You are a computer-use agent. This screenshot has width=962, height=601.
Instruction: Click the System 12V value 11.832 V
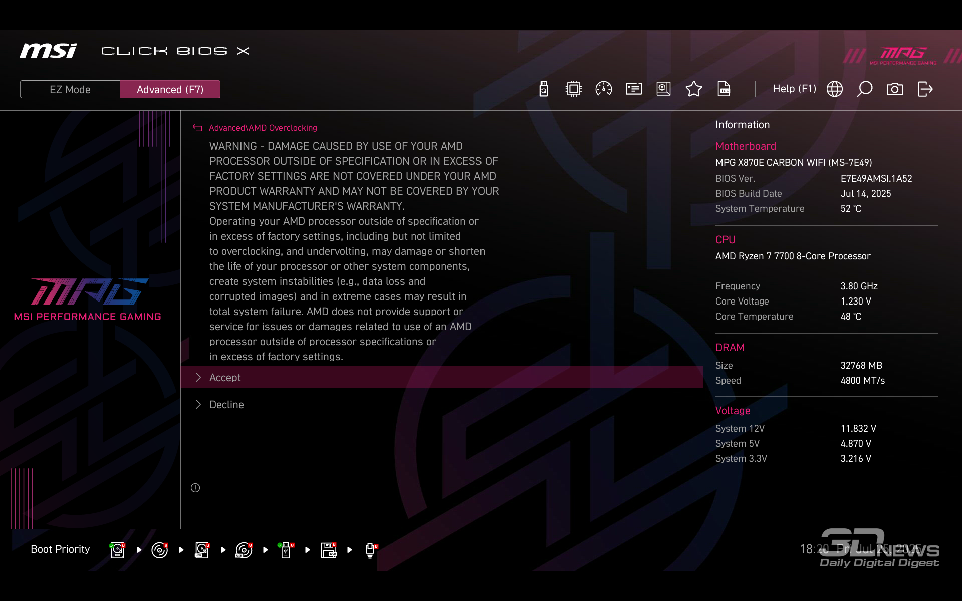click(858, 428)
